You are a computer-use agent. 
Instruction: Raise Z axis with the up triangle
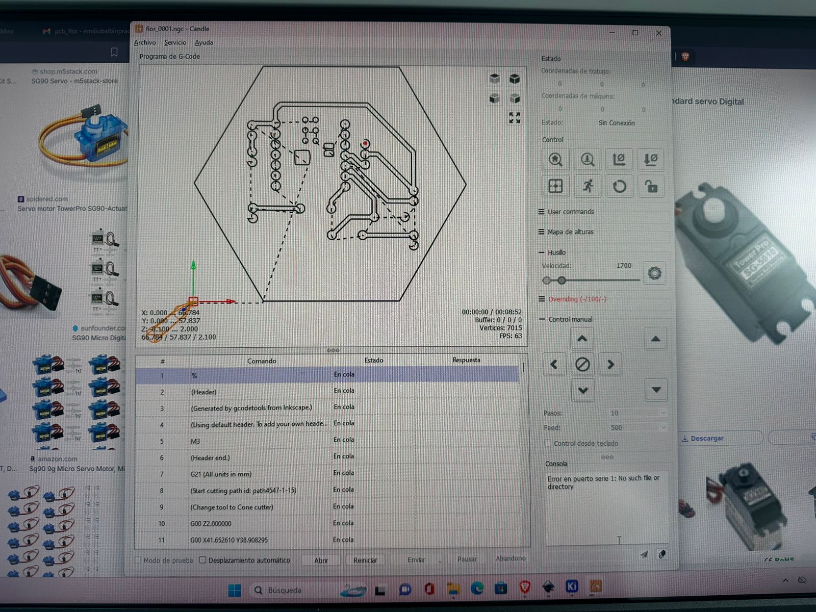pos(656,339)
